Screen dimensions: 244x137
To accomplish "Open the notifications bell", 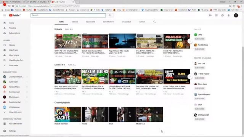I will [229, 15].
